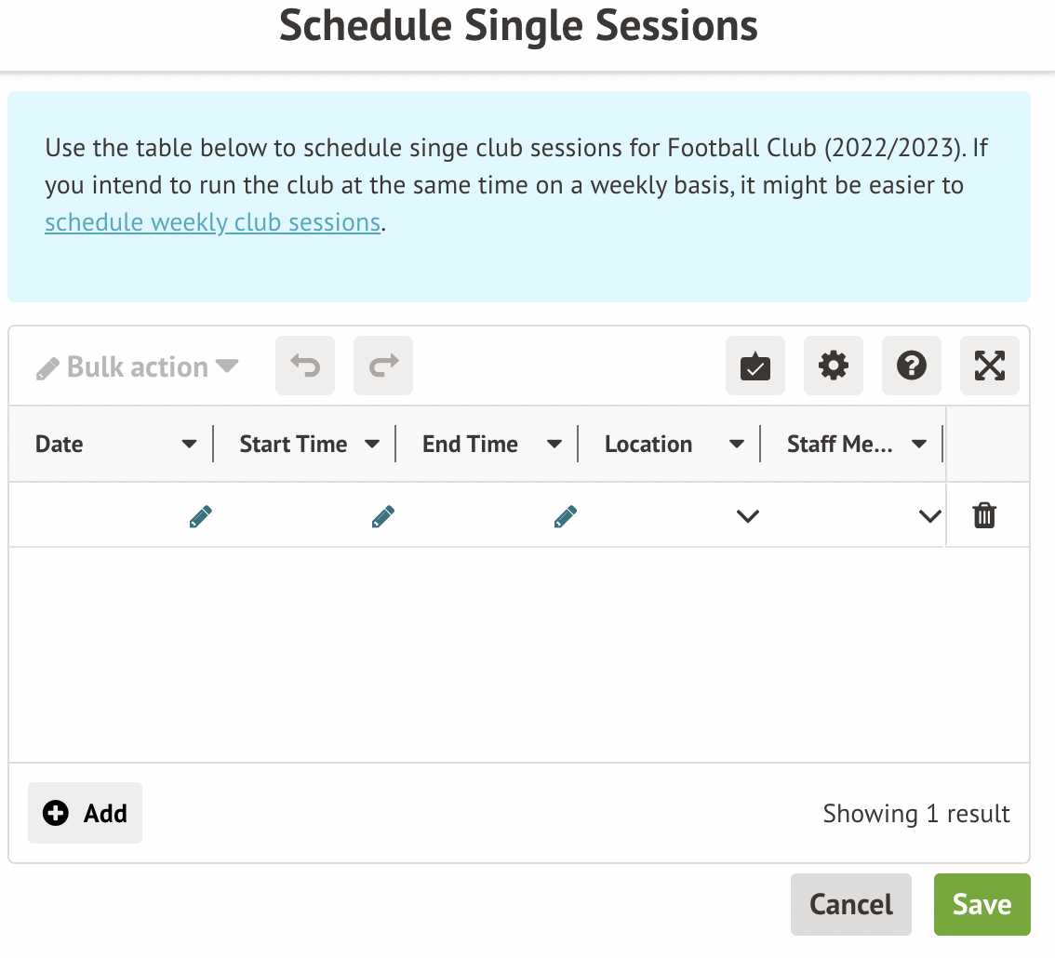Edit Date cell pencil icon
The height and width of the screenshot is (958, 1055).
(x=200, y=516)
